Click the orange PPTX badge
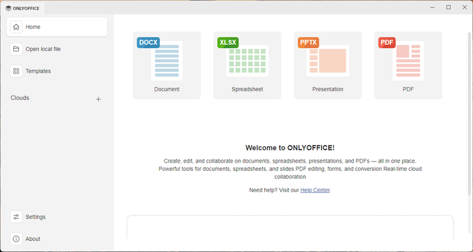The height and width of the screenshot is (252, 473). 308,42
